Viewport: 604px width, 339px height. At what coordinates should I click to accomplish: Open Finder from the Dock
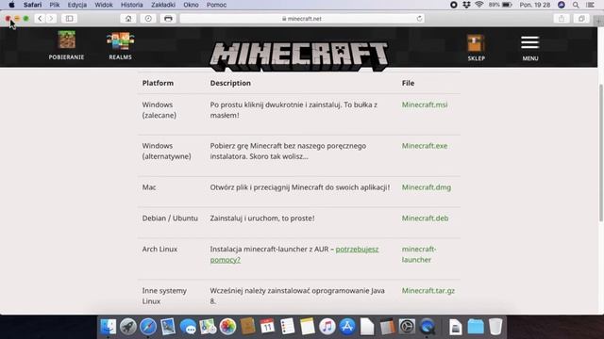point(109,327)
